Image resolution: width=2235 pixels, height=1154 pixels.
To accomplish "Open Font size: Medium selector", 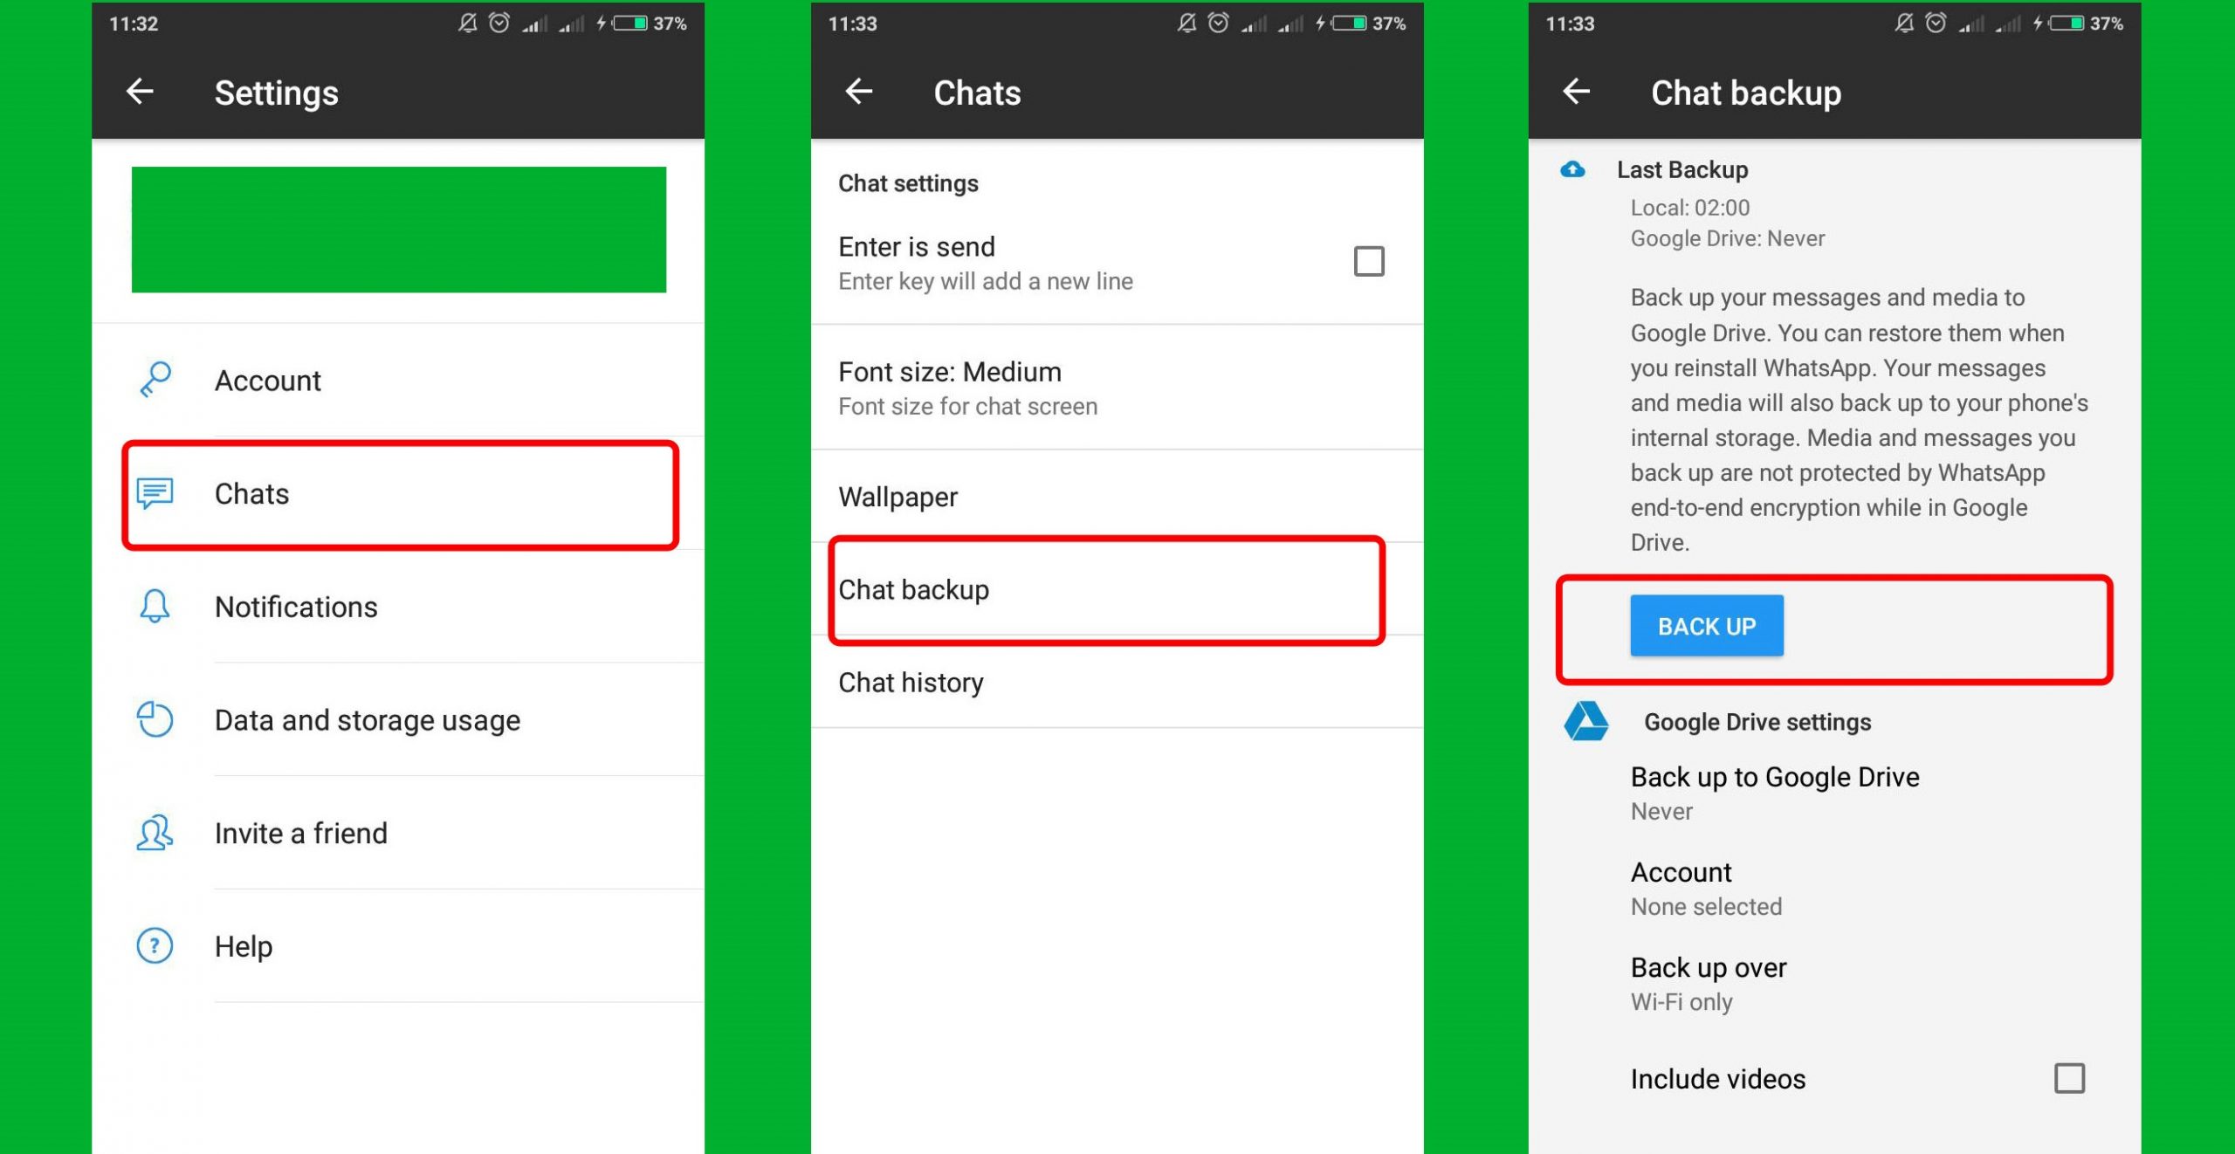I will (1117, 388).
